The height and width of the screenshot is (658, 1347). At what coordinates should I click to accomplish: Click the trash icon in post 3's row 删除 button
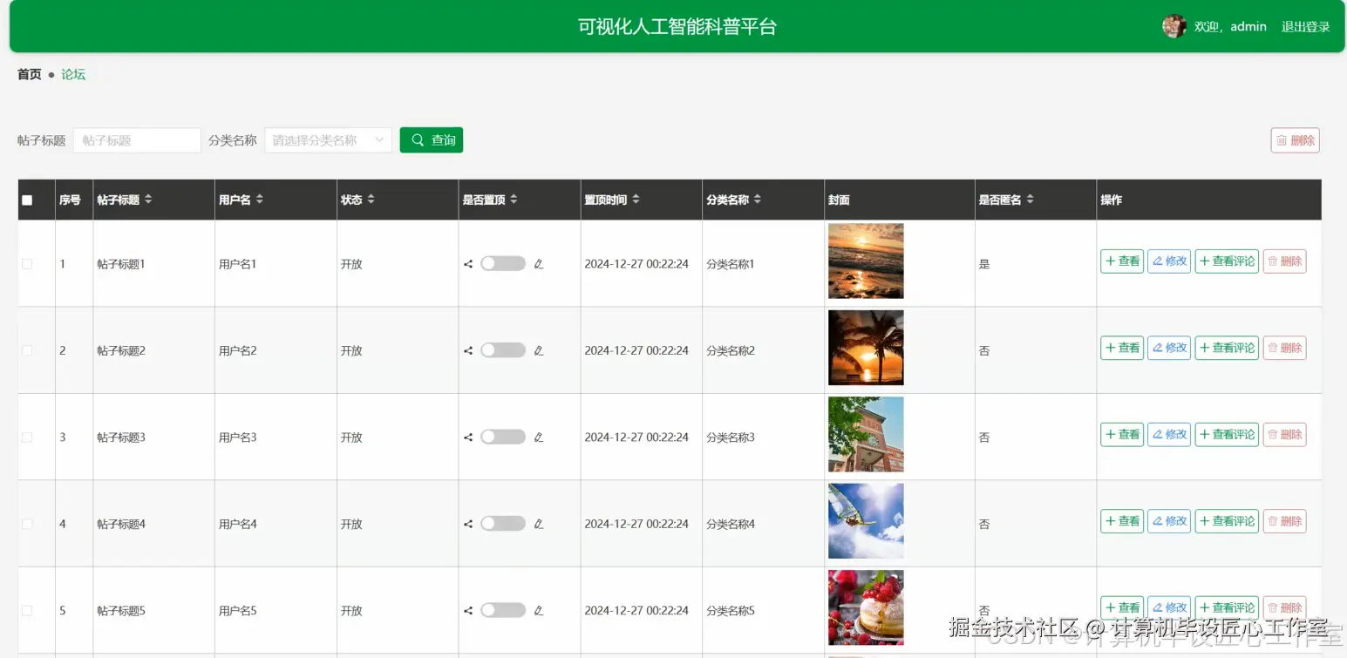[1274, 434]
